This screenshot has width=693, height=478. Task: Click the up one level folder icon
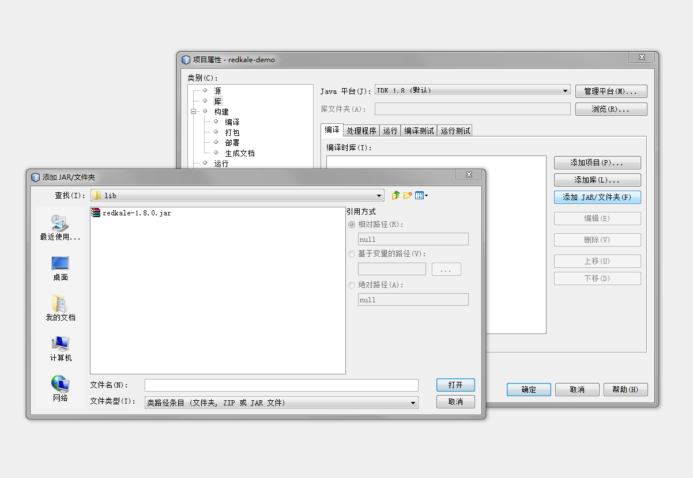click(x=396, y=195)
